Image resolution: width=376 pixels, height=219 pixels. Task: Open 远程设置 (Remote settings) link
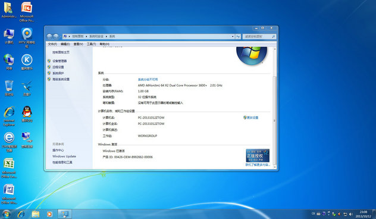[x=58, y=67]
